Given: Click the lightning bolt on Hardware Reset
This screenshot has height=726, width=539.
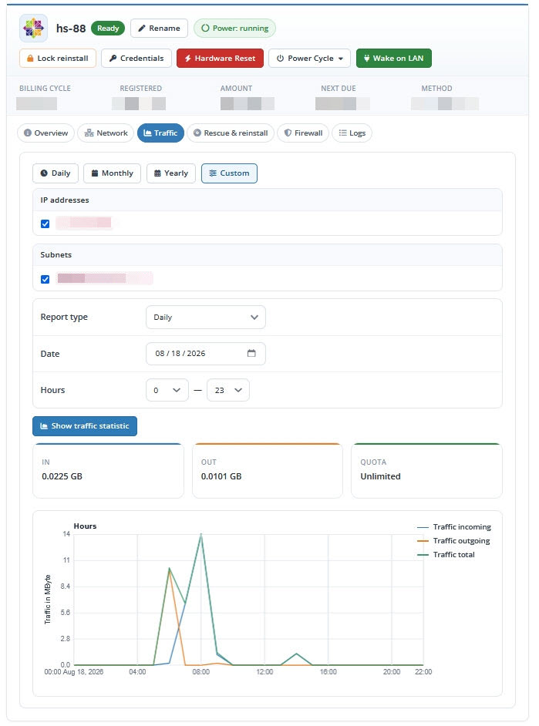Looking at the screenshot, I should click(x=187, y=59).
